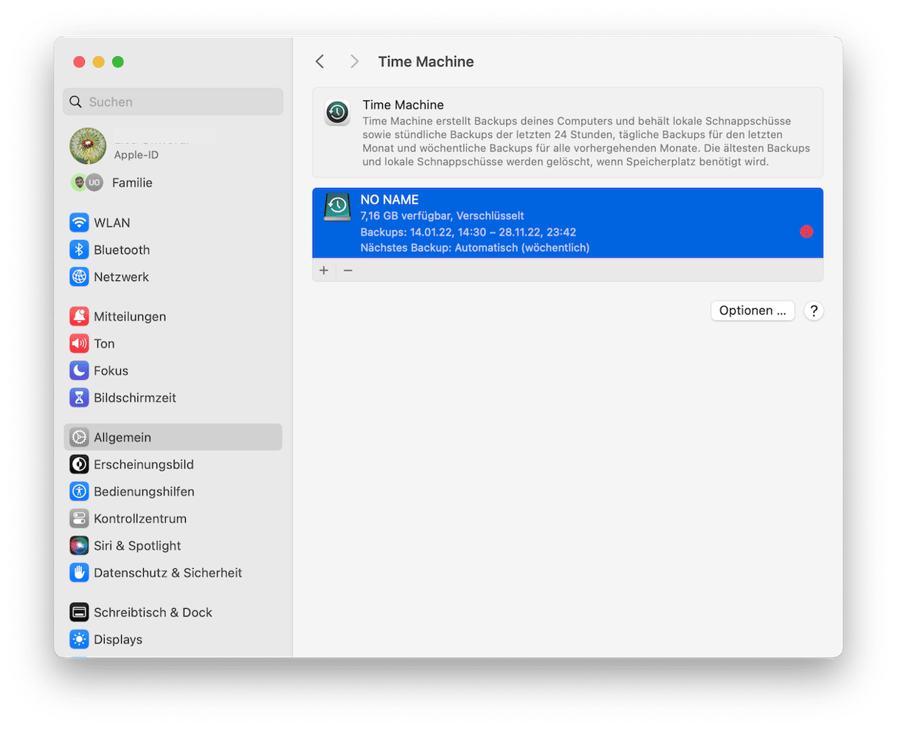Click the Suchen search field

tap(173, 102)
